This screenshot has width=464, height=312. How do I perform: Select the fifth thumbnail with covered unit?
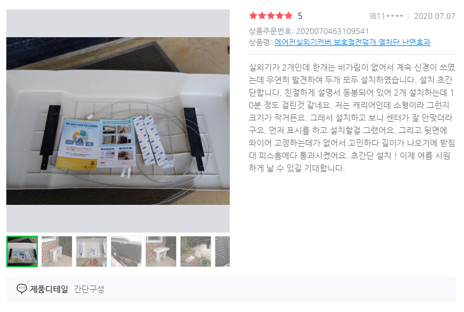click(161, 251)
